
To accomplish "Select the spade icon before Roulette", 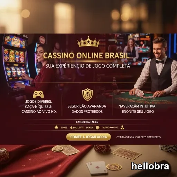I will click(x=71, y=128).
